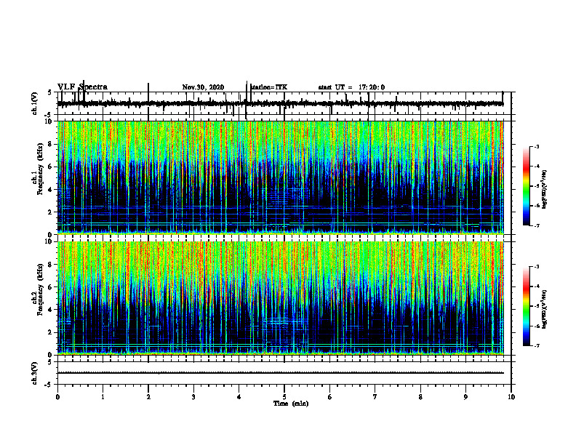The image size is (576, 445).
Task: Click "-5" on the ch.1(V) axis
Action: (x=49, y=115)
